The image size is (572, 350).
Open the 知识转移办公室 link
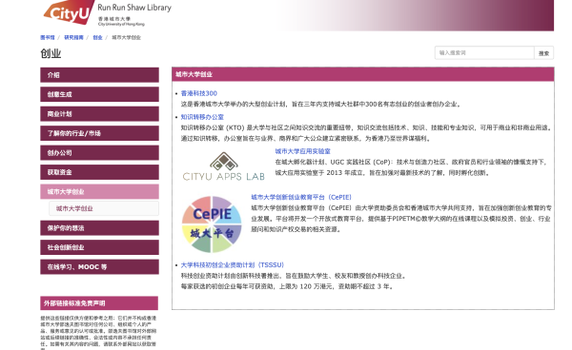[202, 117]
